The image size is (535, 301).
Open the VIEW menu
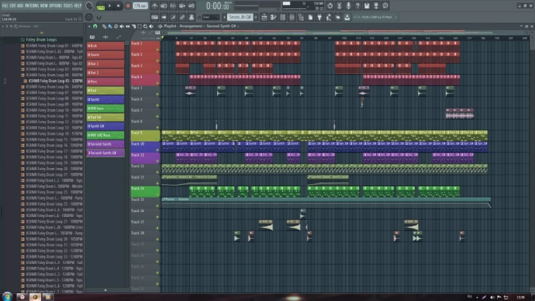coord(44,6)
